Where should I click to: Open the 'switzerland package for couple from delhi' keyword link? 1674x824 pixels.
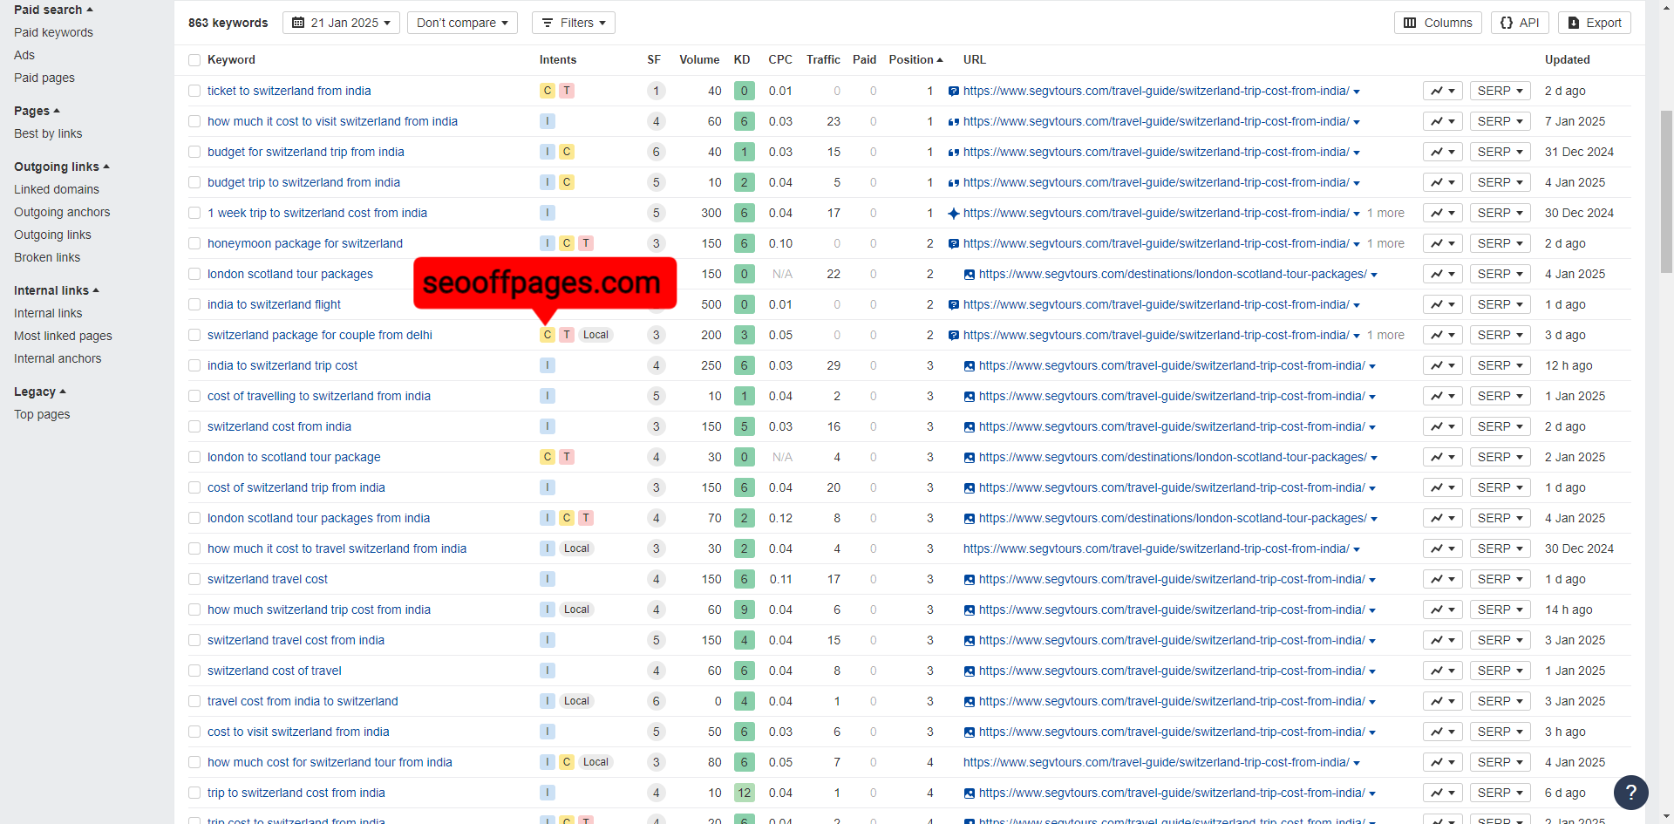point(319,335)
